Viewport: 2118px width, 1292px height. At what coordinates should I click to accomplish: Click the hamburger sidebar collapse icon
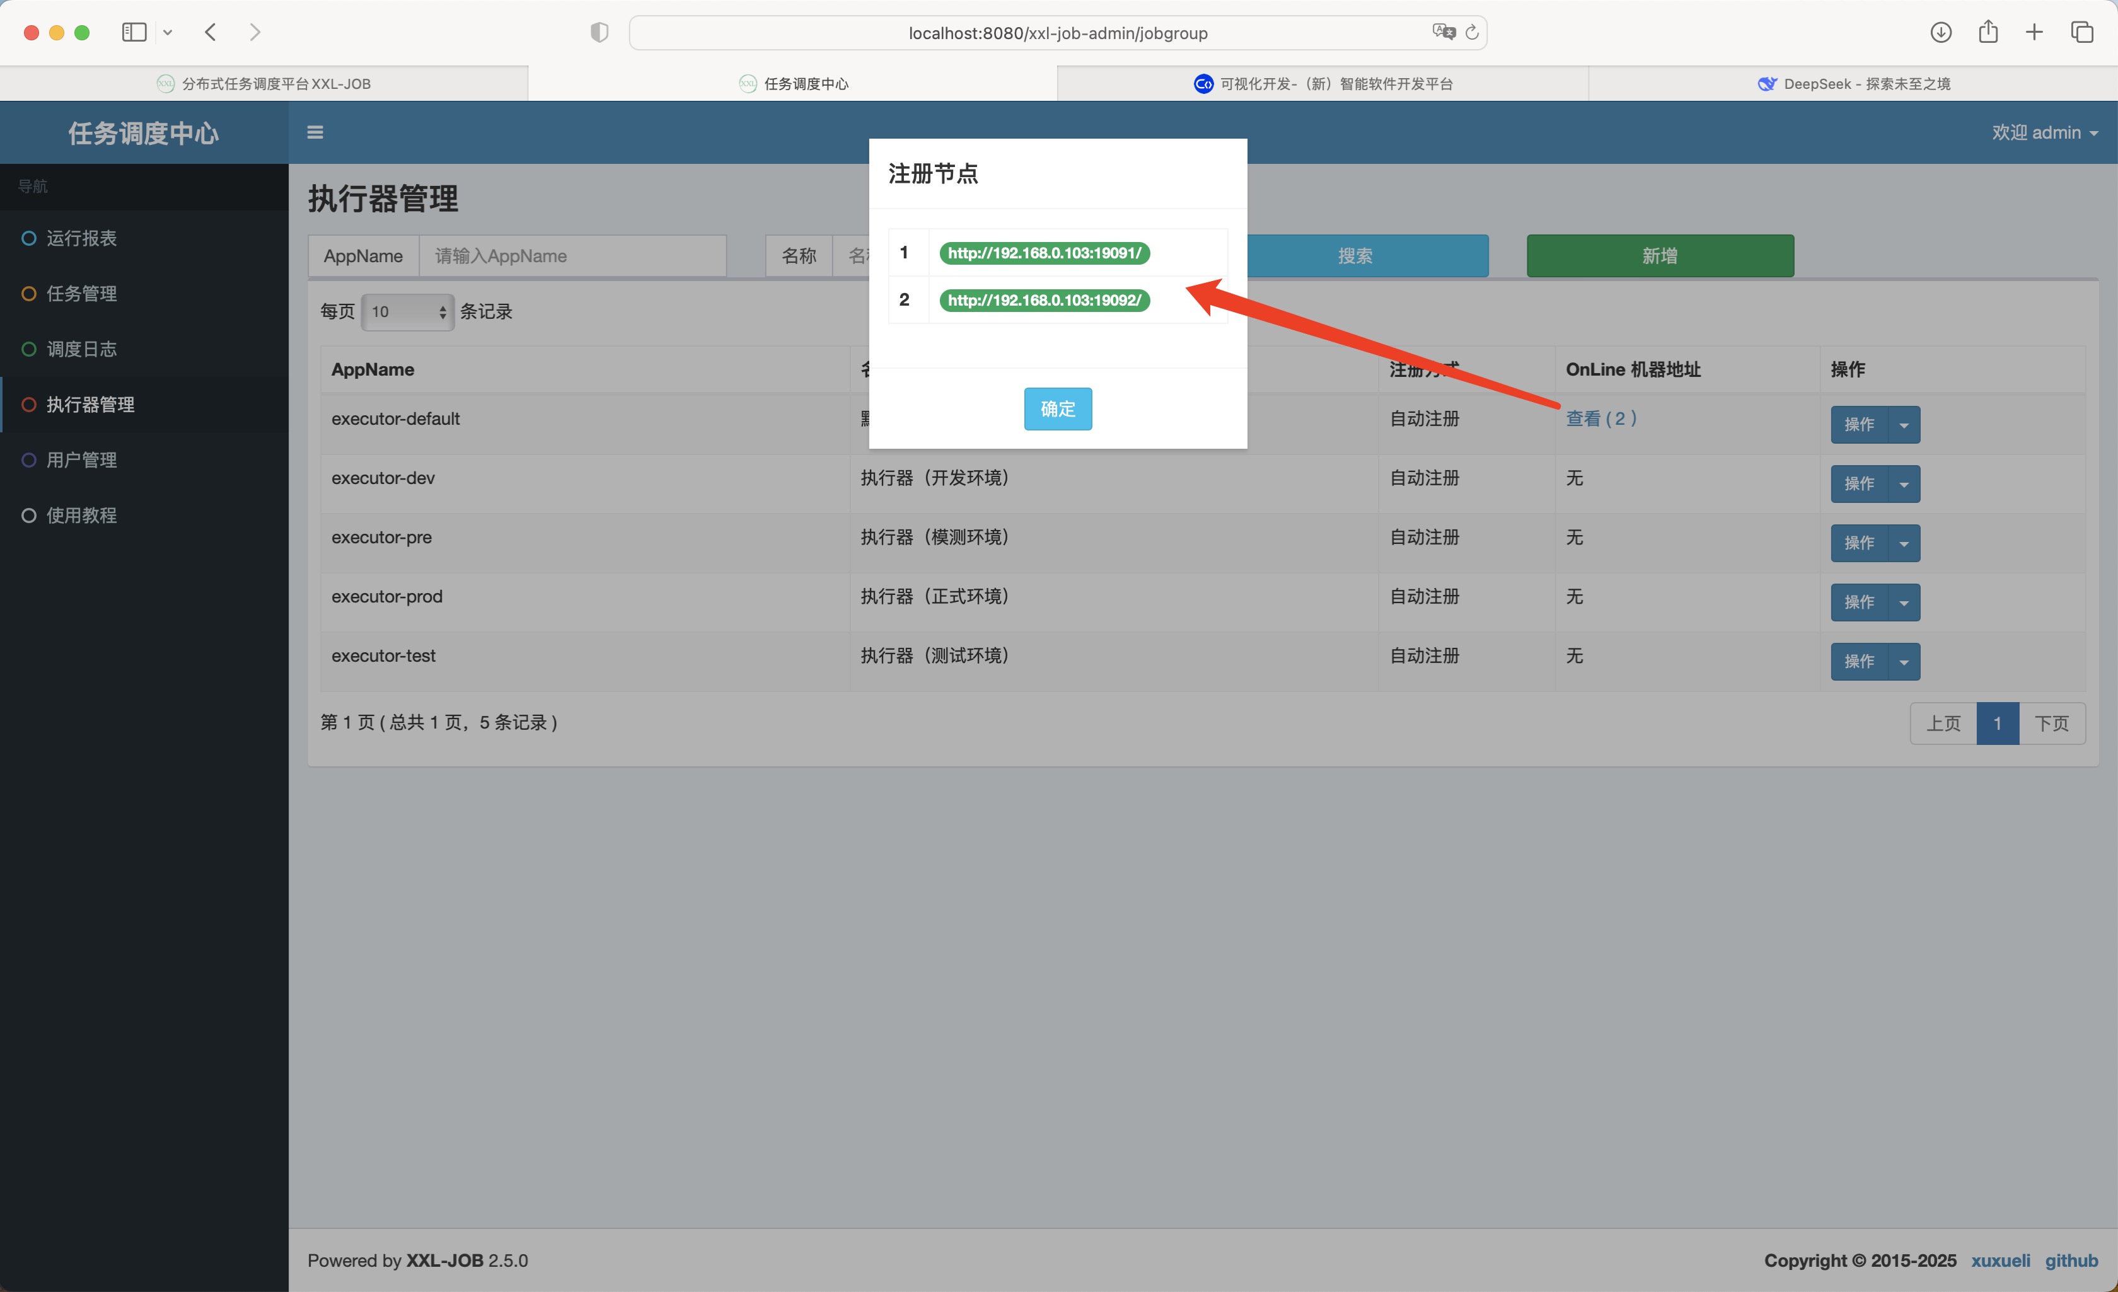point(315,132)
